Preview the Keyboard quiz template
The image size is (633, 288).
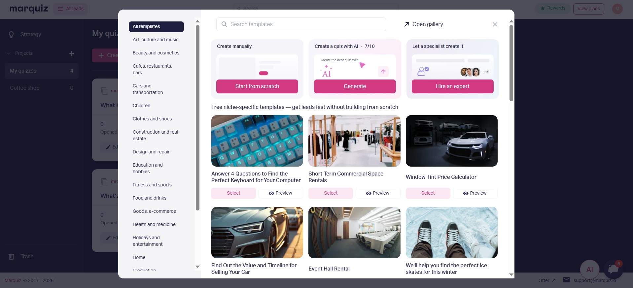click(281, 193)
